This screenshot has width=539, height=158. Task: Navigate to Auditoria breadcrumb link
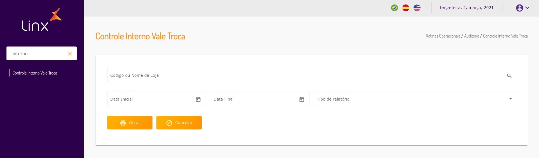pyautogui.click(x=471, y=36)
